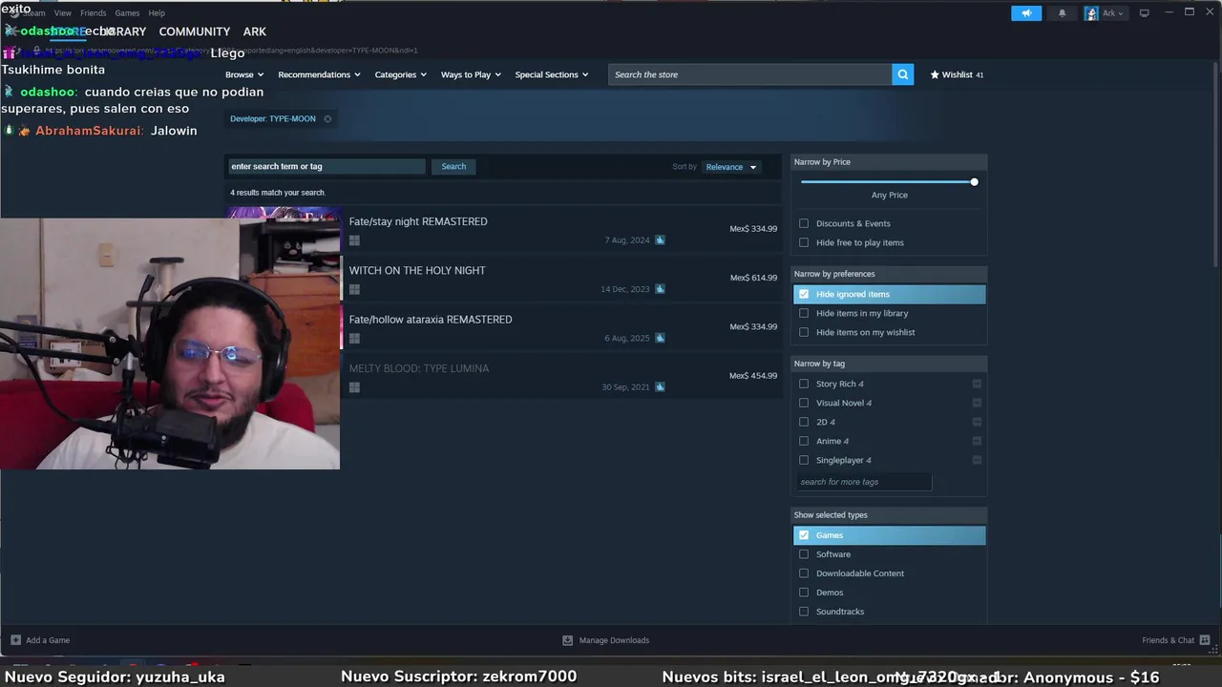Click the Wishlist 41 link
Viewport: 1222px width, 687px height.
(x=957, y=74)
